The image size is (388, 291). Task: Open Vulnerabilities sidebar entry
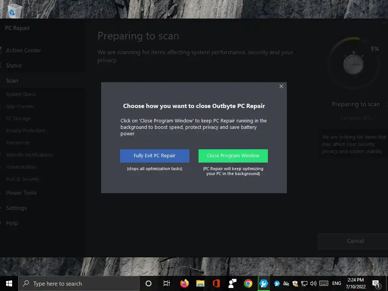(x=21, y=167)
